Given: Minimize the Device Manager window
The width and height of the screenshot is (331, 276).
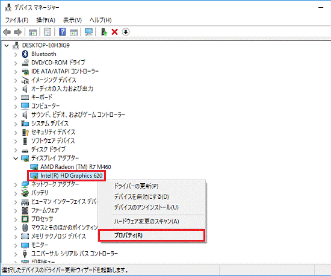Looking at the screenshot, I should pyautogui.click(x=321, y=8).
